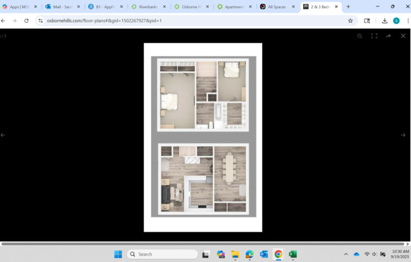Open the Chrome profile avatar
Viewport: 411px width, 262px height.
397,21
